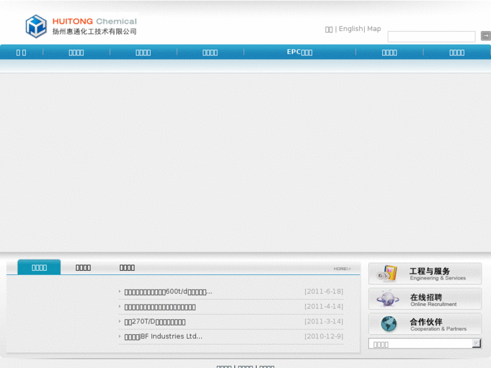This screenshot has width=491, height=368.
Task: Open the EPC navigation menu item
Action: point(300,52)
